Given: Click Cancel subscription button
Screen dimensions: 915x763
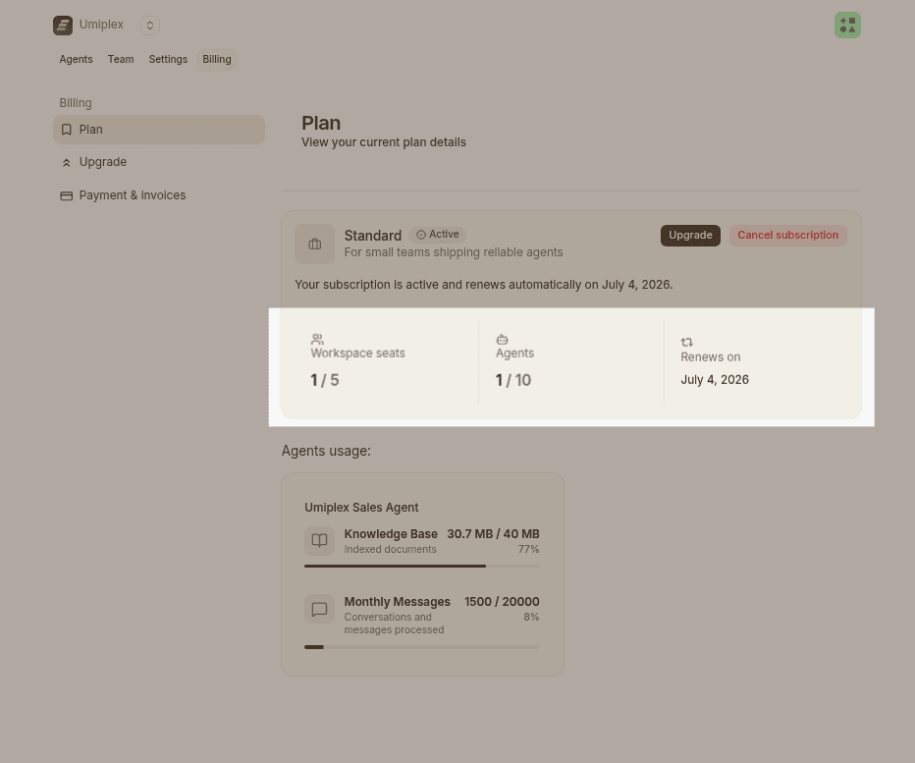Looking at the screenshot, I should click(x=787, y=236).
